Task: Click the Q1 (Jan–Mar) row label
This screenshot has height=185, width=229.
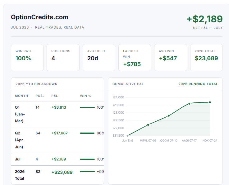Action: [20, 114]
